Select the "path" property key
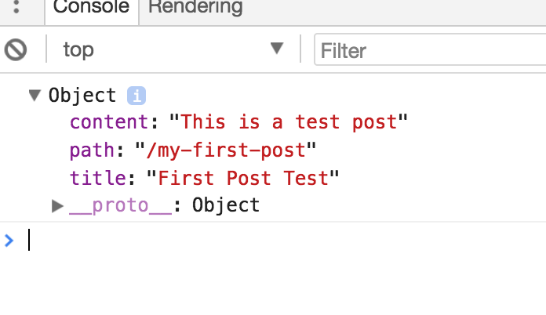Image resolution: width=546 pixels, height=315 pixels. (x=93, y=150)
